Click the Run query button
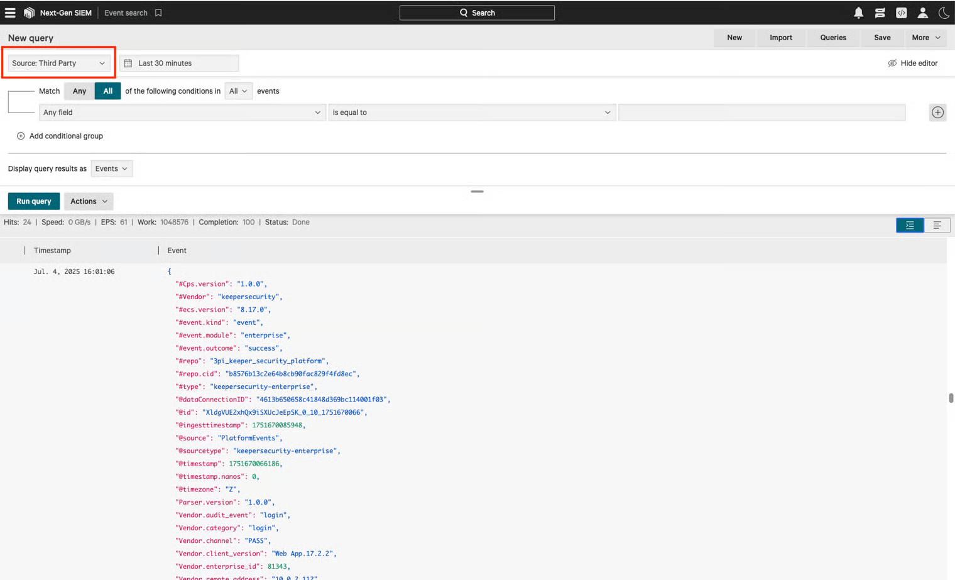This screenshot has height=580, width=955. tap(34, 201)
